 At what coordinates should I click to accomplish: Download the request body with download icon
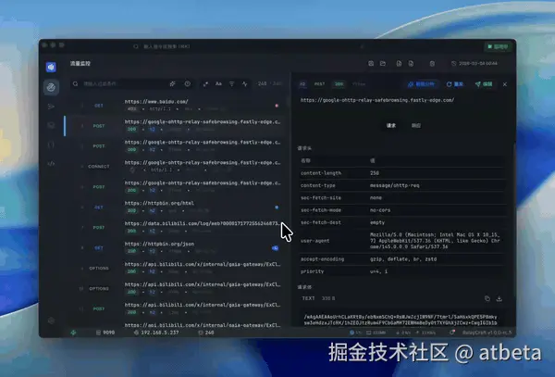pos(499,298)
